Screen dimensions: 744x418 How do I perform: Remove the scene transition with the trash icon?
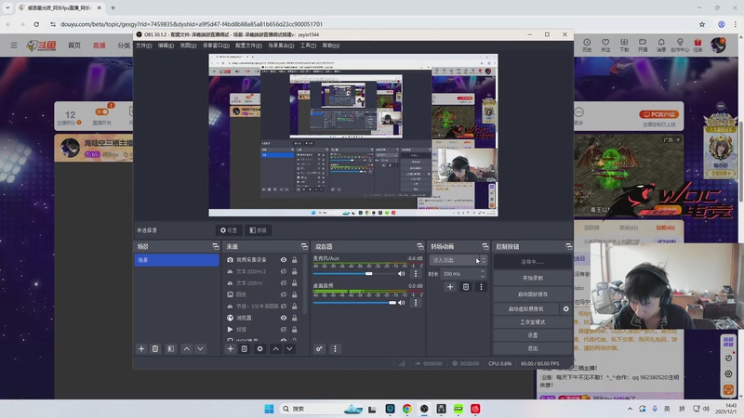tap(466, 287)
